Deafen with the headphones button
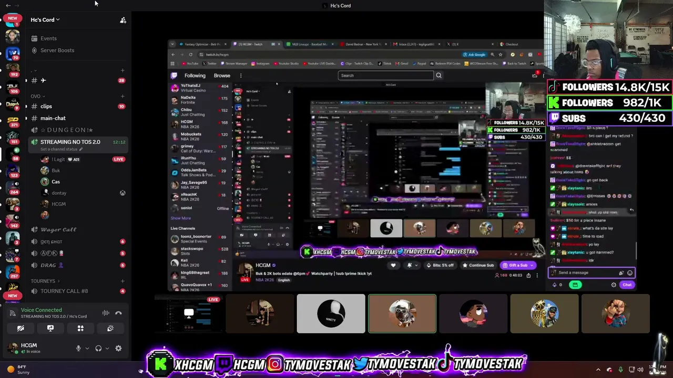The width and height of the screenshot is (673, 378). 98,348
